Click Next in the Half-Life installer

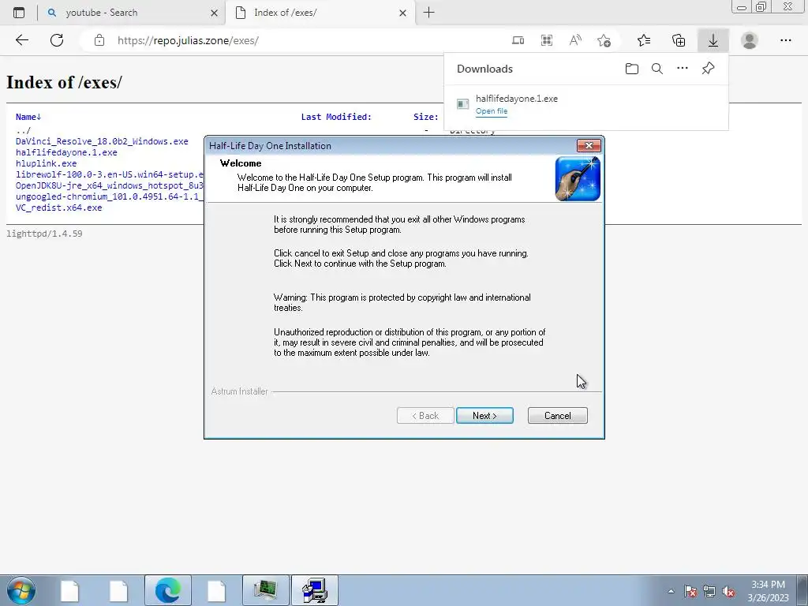[484, 415]
